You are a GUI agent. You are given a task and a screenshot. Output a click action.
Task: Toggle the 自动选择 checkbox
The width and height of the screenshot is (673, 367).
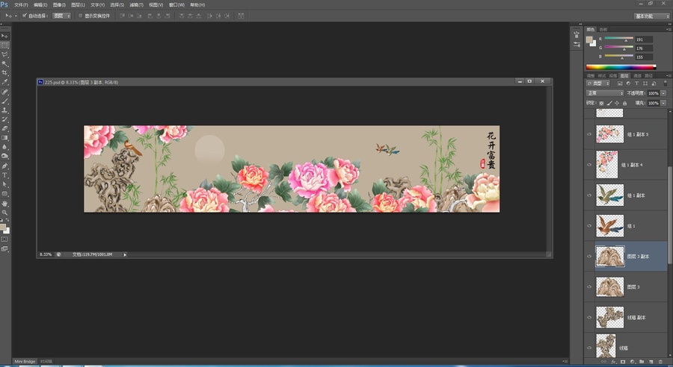tap(25, 16)
